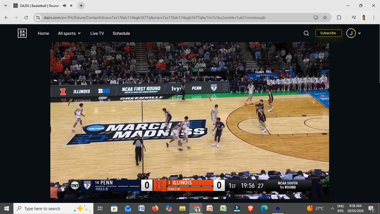The height and width of the screenshot is (214, 380).
Task: Select the DAZN Basketball browser tab
Action: [x=43, y=6]
